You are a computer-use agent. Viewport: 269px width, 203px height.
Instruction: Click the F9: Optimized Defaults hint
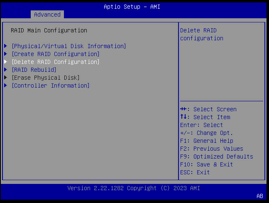click(217, 157)
